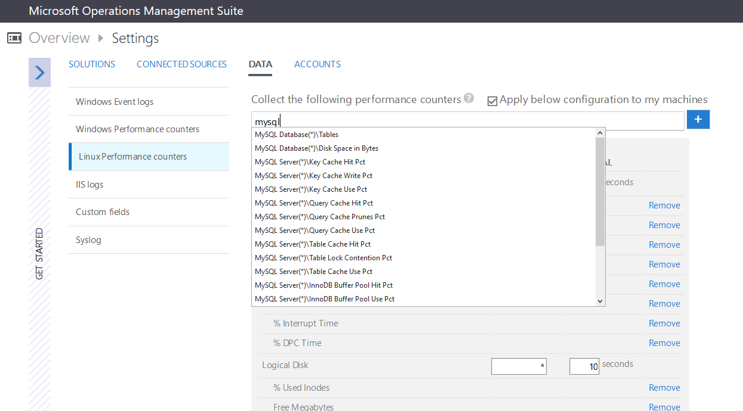Click the Logical Disk counter group label
The image size is (743, 411).
(285, 365)
